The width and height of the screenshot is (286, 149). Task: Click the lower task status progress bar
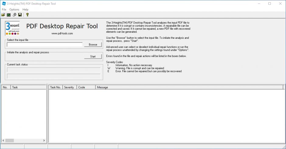pos(54,76)
